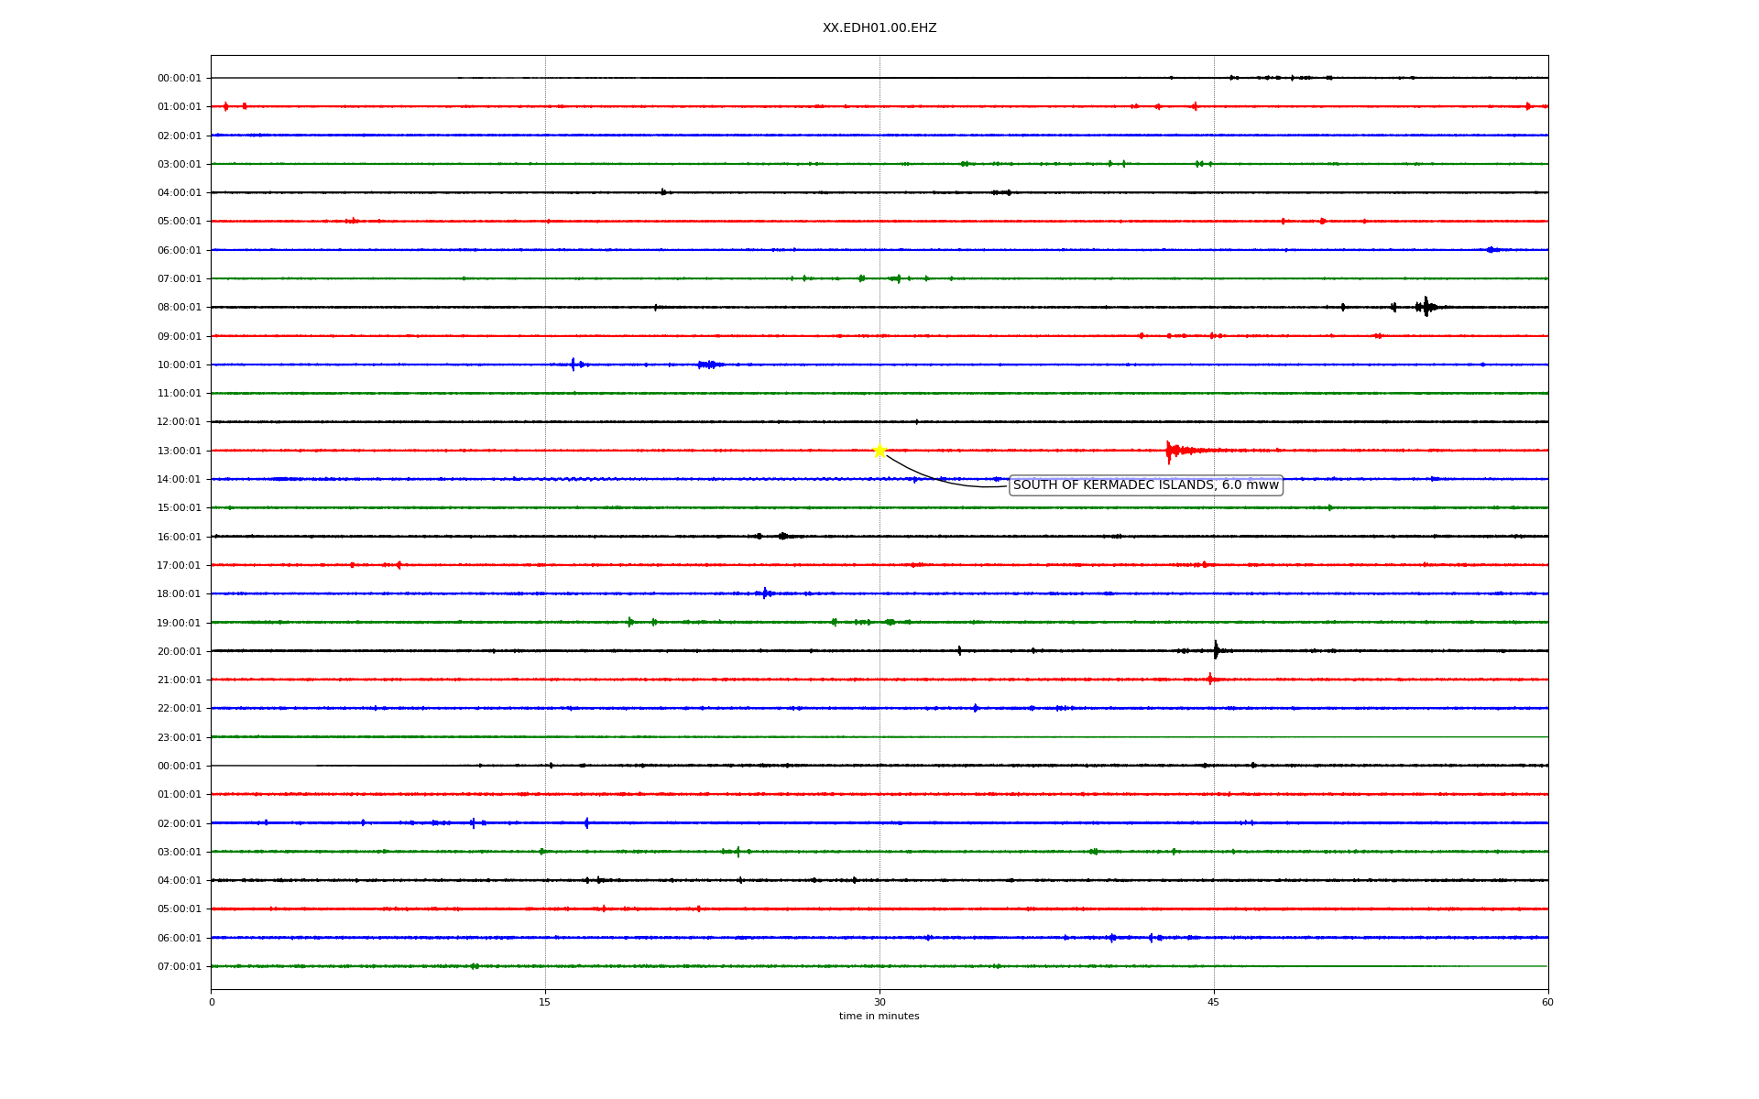Click the blue burst on the 10:00:01 trace

[x=573, y=365]
